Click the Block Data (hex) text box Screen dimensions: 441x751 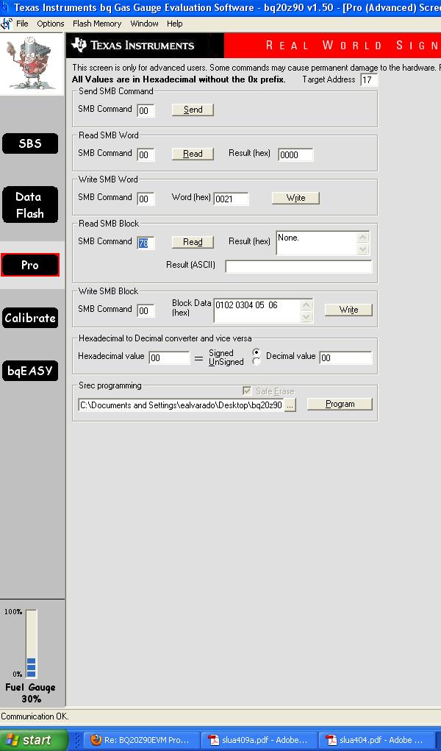coord(257,311)
